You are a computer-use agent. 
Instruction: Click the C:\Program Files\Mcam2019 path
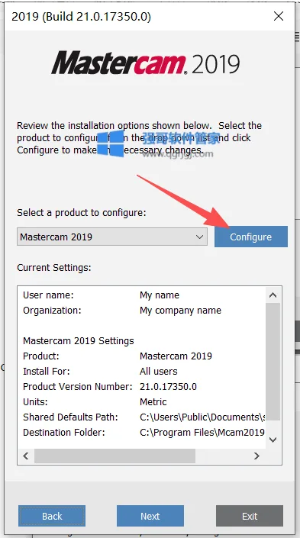(202, 433)
